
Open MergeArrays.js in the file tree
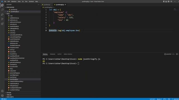14,86
